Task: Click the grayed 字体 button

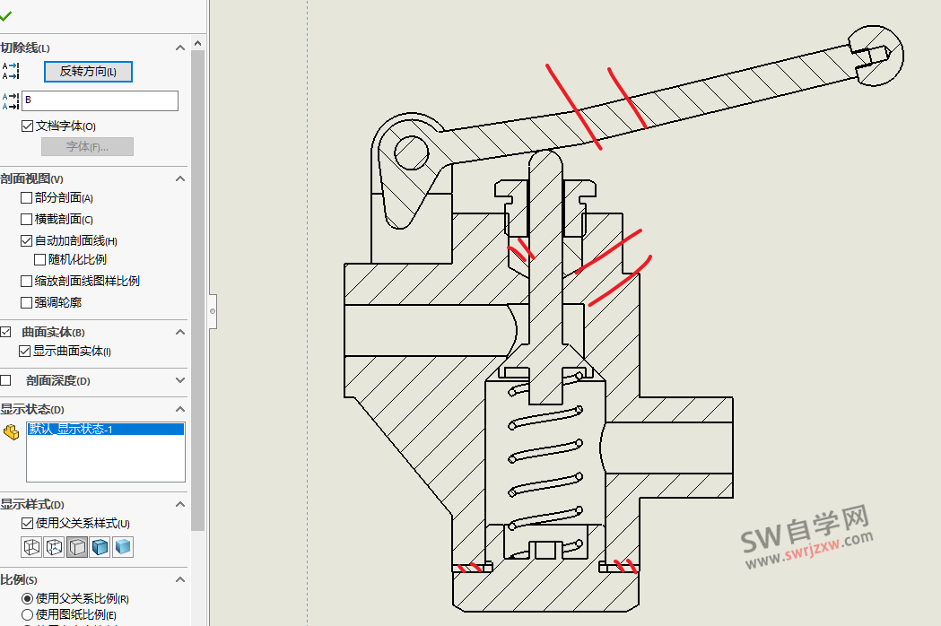Action: pyautogui.click(x=87, y=146)
